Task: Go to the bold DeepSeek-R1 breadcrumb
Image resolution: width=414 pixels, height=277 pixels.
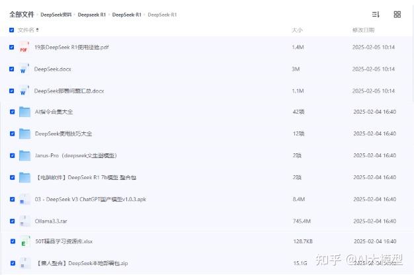Action: coord(127,15)
